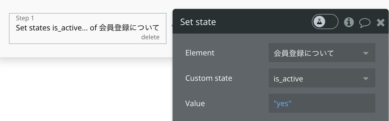Open the info icon documentation reference
Image resolution: width=389 pixels, height=121 pixels.
(349, 22)
